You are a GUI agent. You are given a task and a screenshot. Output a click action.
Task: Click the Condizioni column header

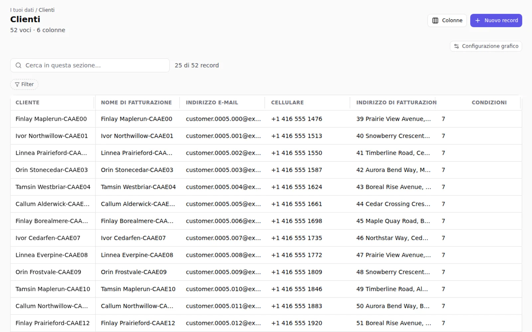(x=489, y=103)
